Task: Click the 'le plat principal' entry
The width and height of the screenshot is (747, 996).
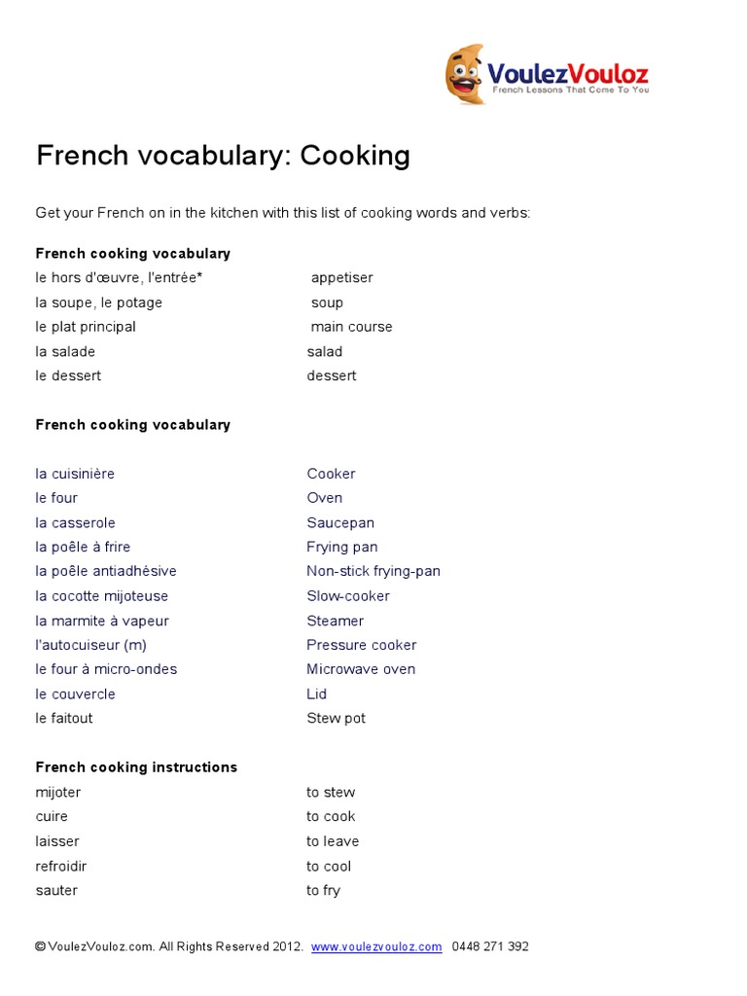Action: pyautogui.click(x=86, y=327)
